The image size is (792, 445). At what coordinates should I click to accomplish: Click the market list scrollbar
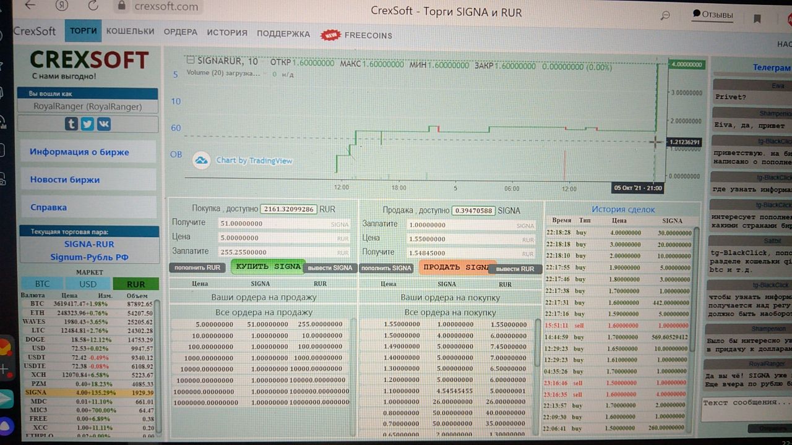click(x=157, y=365)
